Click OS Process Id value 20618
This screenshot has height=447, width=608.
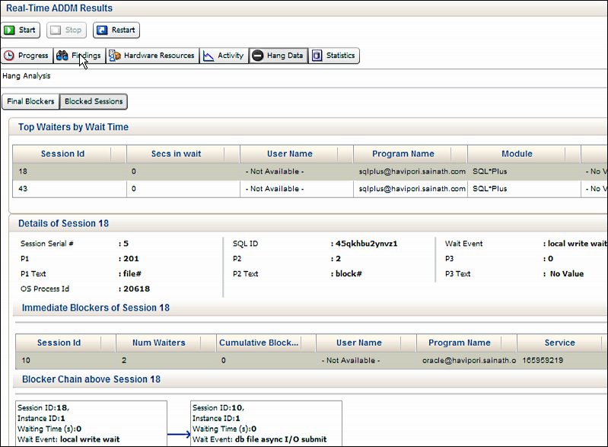click(136, 289)
